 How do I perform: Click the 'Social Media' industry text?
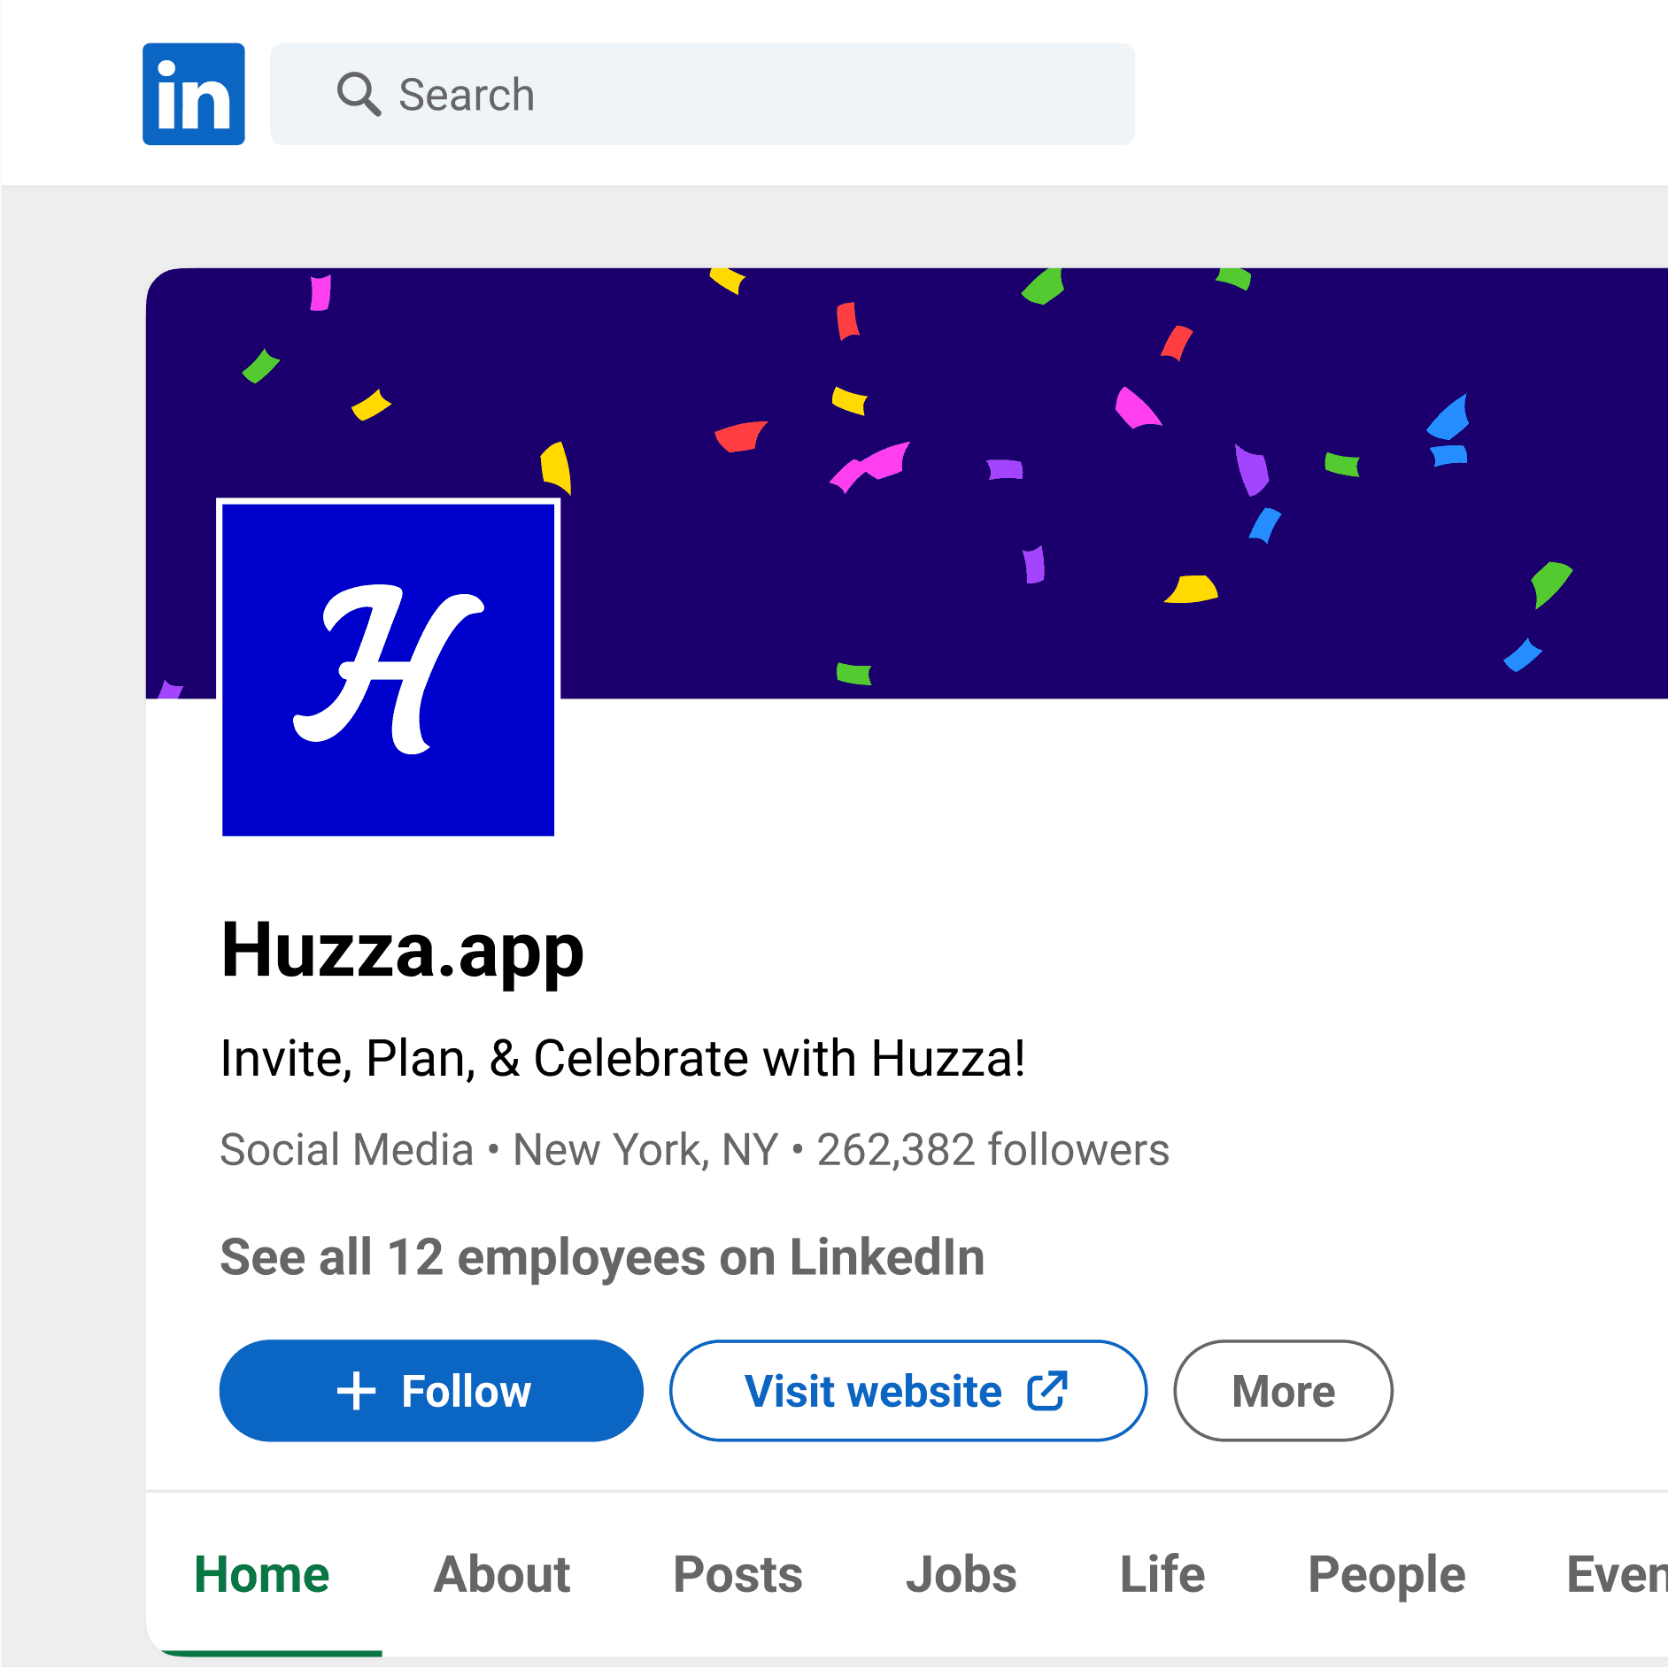pyautogui.click(x=346, y=1150)
